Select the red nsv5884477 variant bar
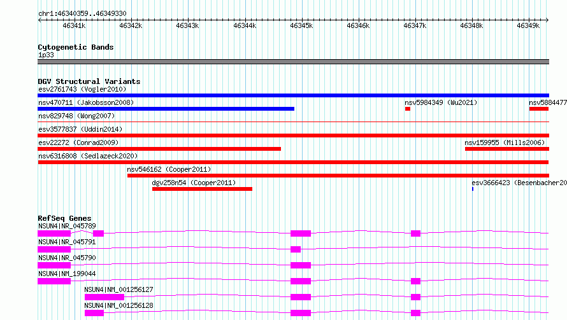567x320 pixels. coord(539,109)
